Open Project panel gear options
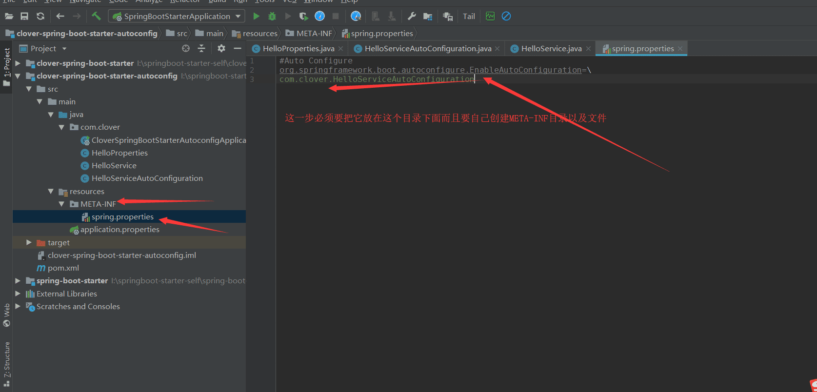The width and height of the screenshot is (817, 392). tap(221, 48)
